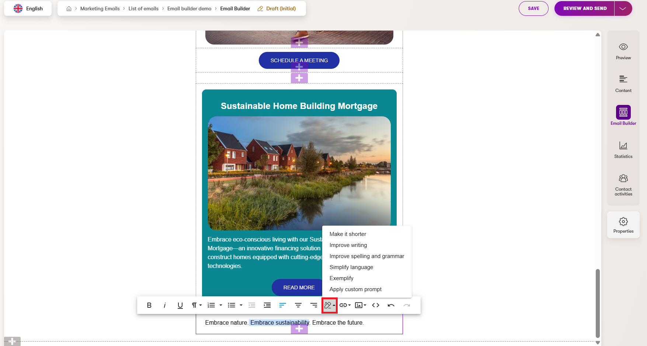The image size is (647, 346).
Task: Open the insert link dropdown
Action: [345, 305]
